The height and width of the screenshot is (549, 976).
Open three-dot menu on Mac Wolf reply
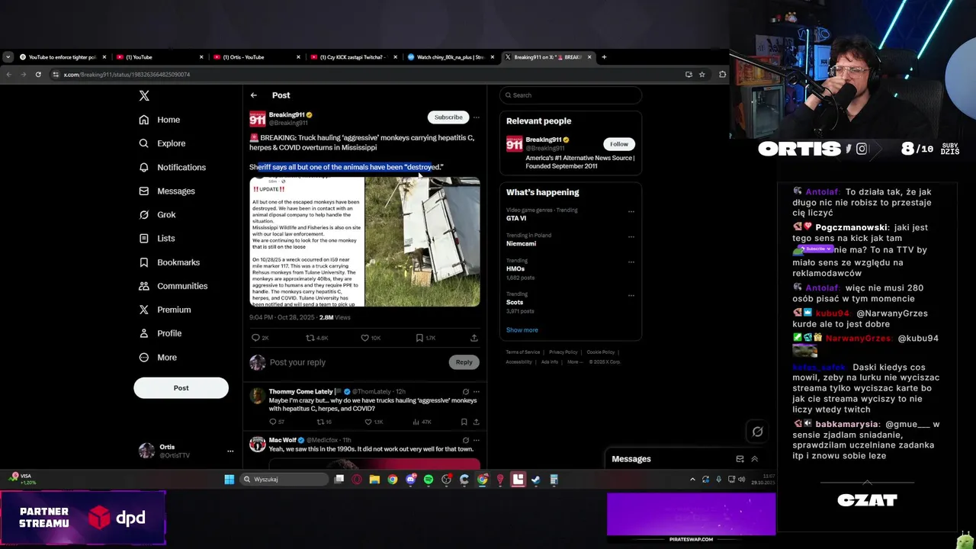[x=476, y=440]
